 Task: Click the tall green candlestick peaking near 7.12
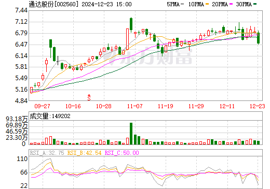(131, 24)
